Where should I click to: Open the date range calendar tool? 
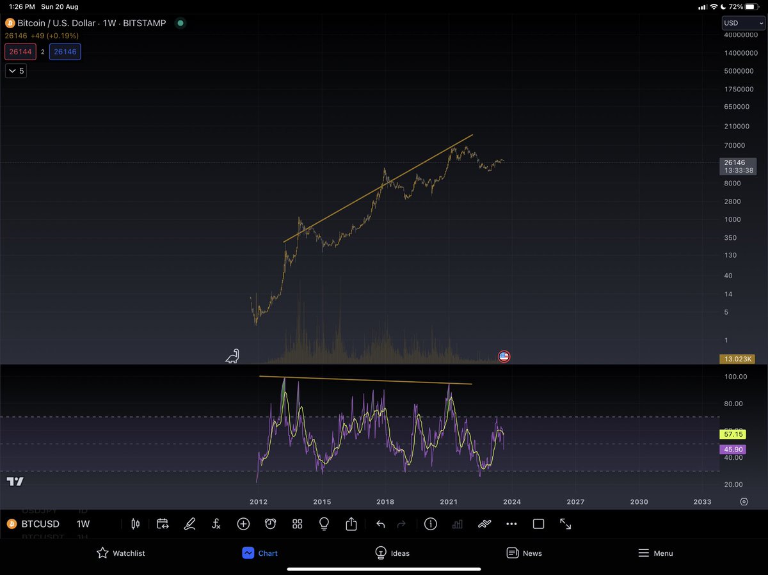tap(162, 524)
